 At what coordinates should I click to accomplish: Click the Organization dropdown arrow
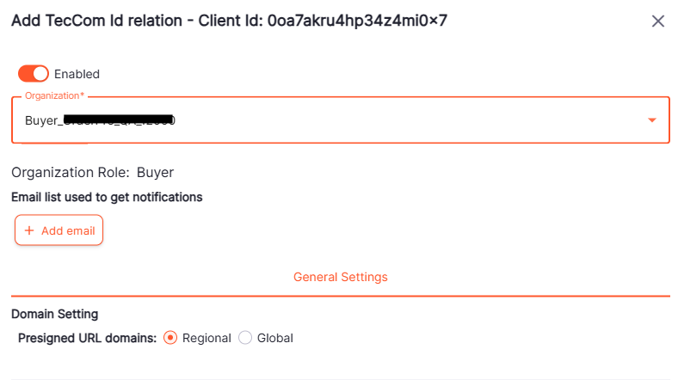[x=652, y=120]
